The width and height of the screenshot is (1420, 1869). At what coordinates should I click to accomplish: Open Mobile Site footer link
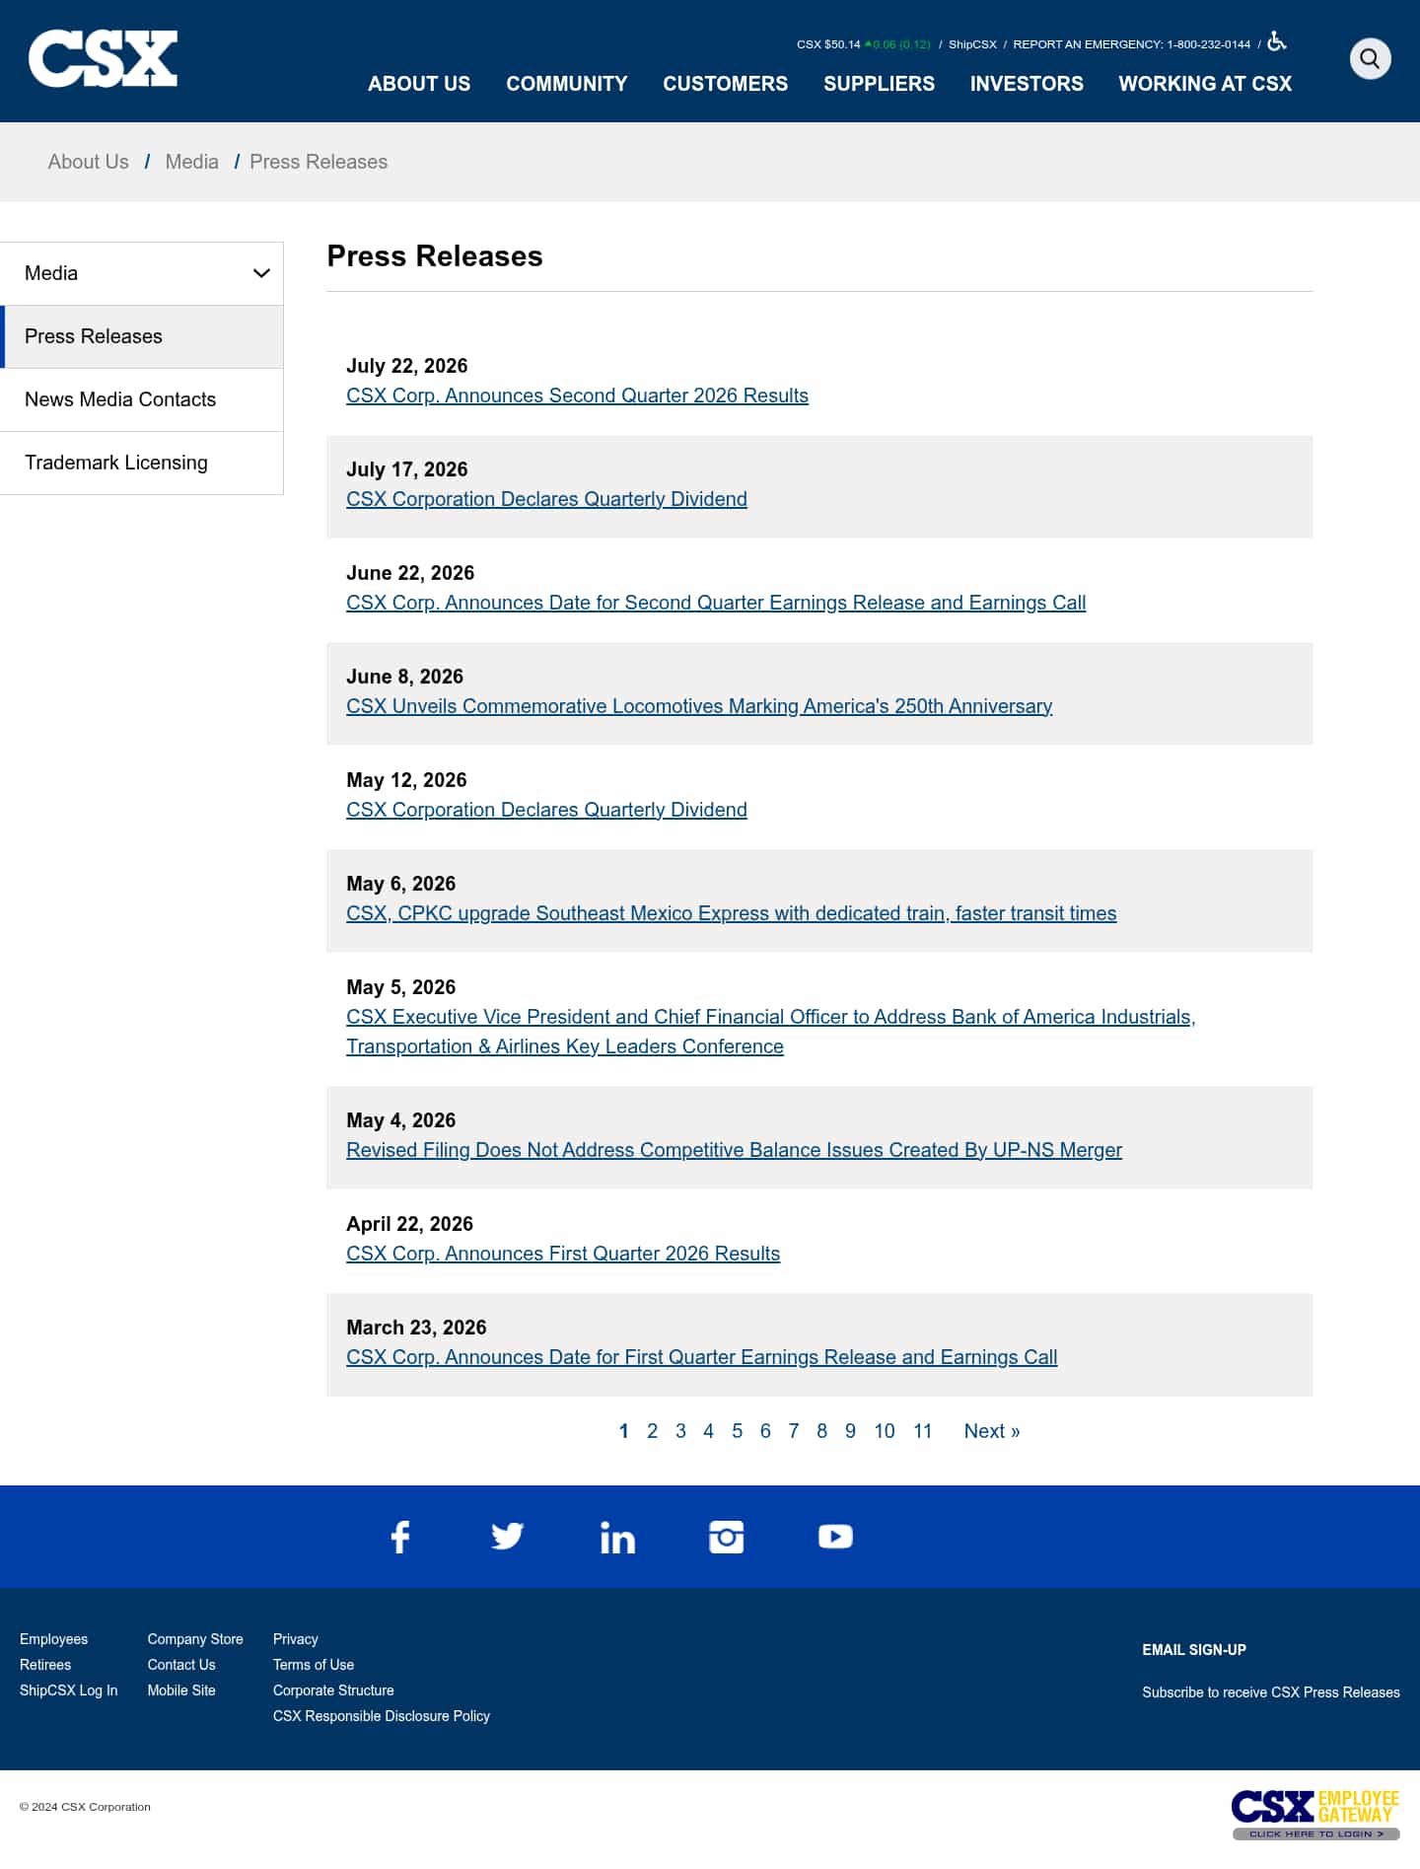[x=181, y=1690]
